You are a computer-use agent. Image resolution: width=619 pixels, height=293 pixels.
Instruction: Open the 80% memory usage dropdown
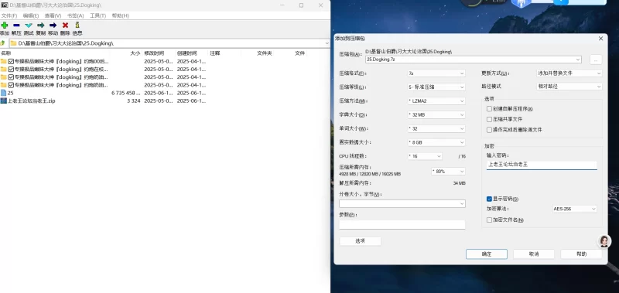click(448, 172)
